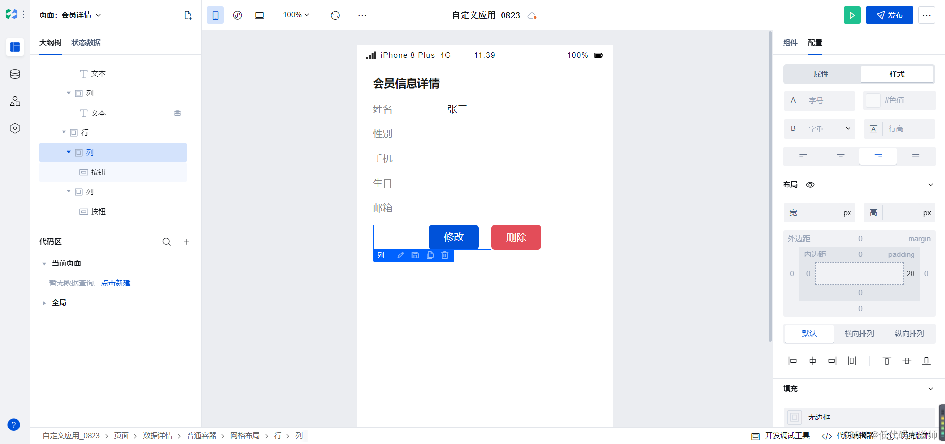Click 普通容器 in the breadcrumb
945x444 pixels.
click(201, 436)
